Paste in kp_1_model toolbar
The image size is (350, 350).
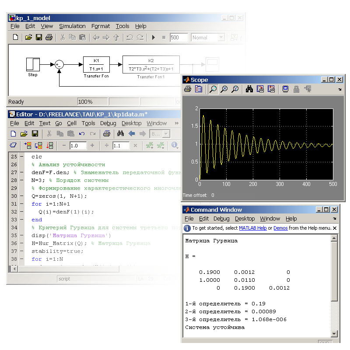(83, 37)
